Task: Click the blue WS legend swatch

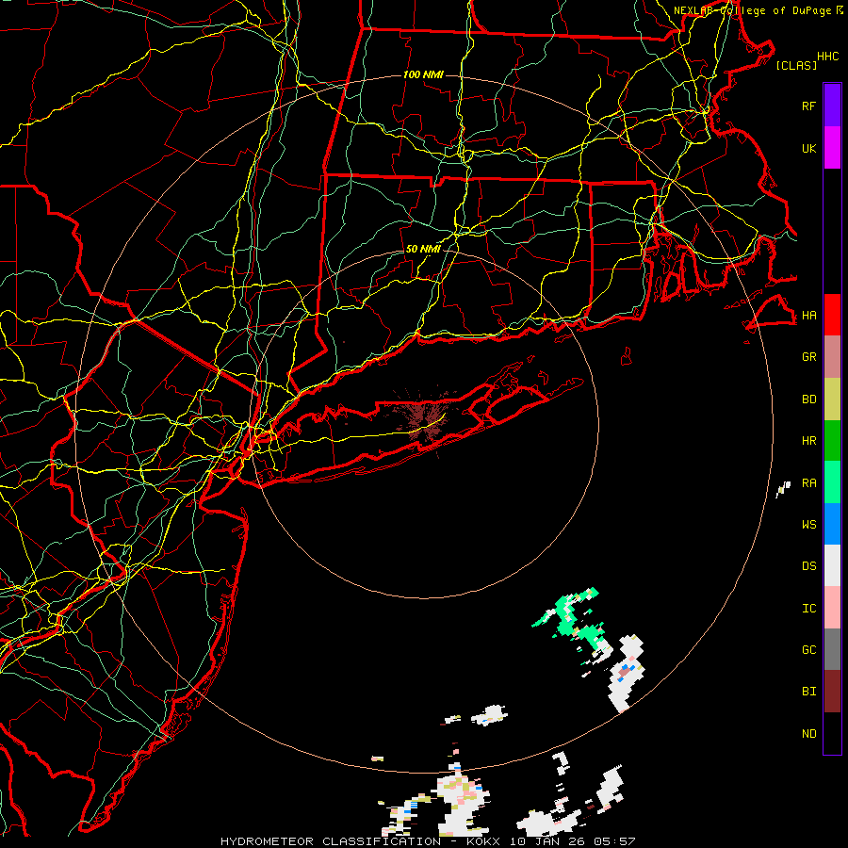Action: 832,524
